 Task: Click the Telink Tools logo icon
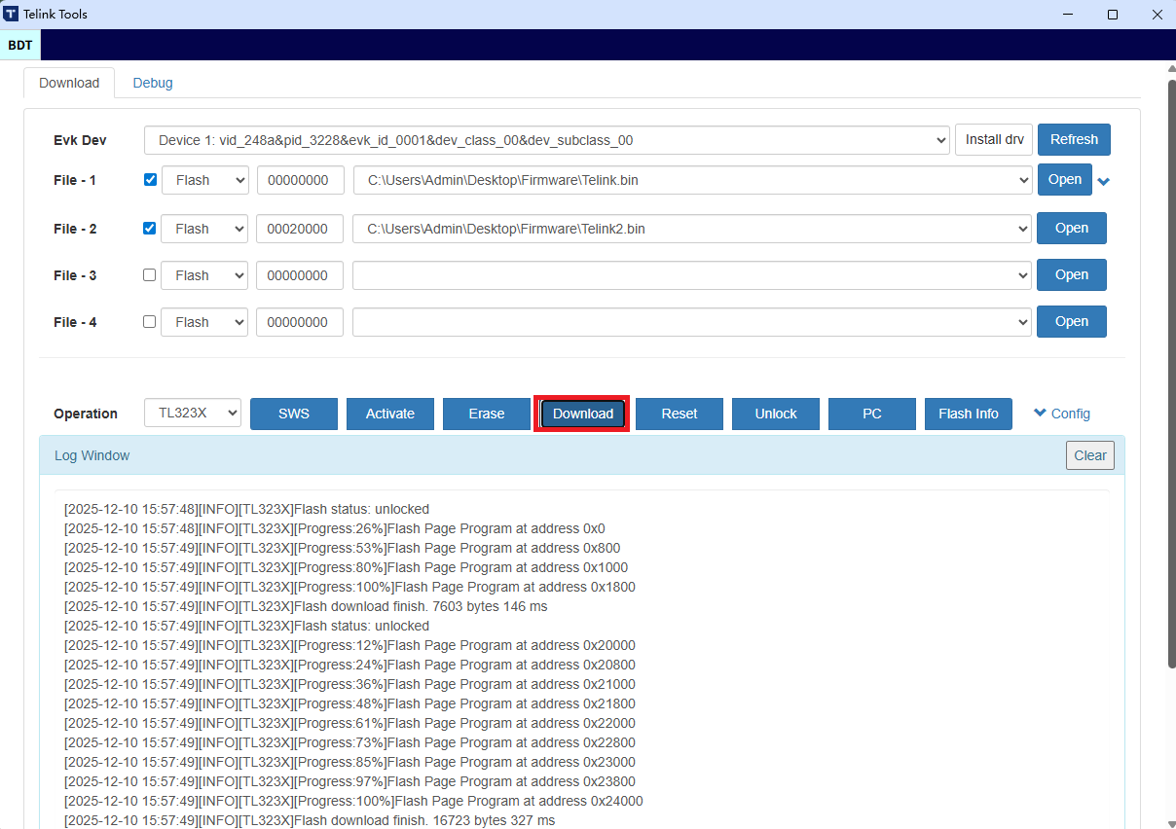(14, 14)
